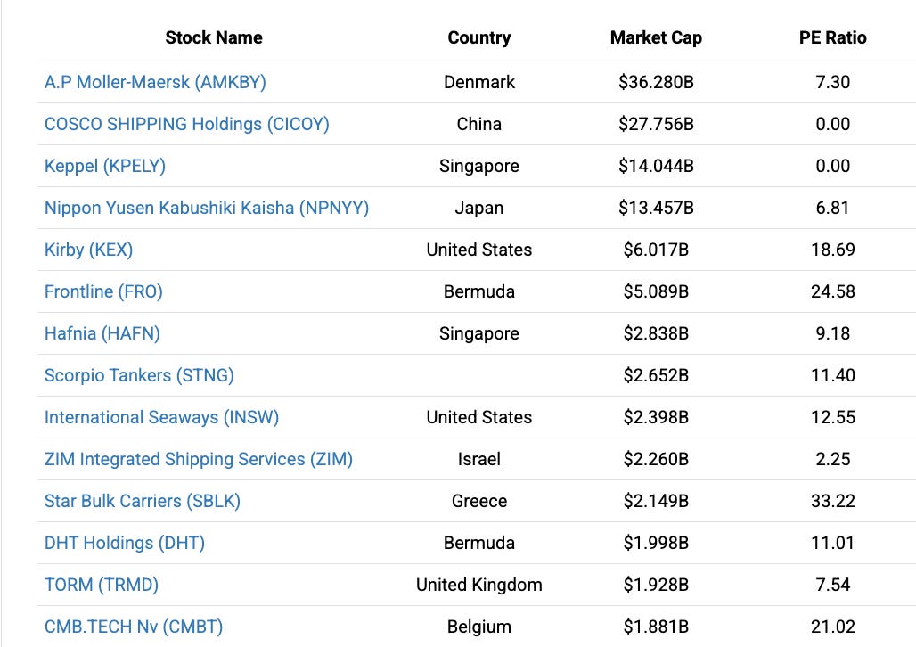
Task: Click the Israel country cell
Action: [479, 459]
